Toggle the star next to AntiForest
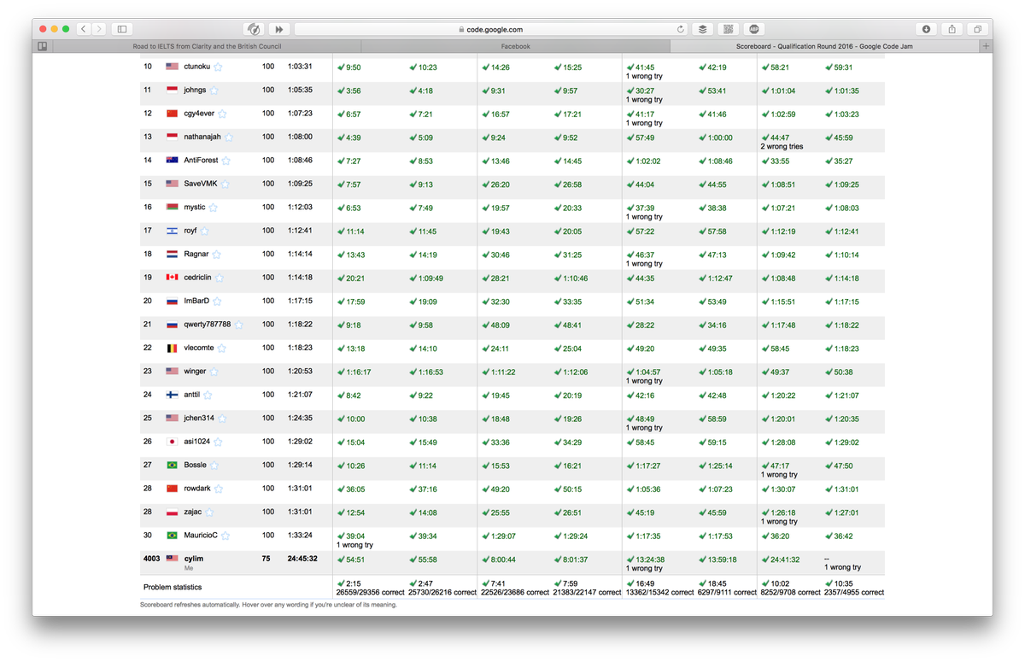This screenshot has width=1025, height=662. click(x=226, y=161)
